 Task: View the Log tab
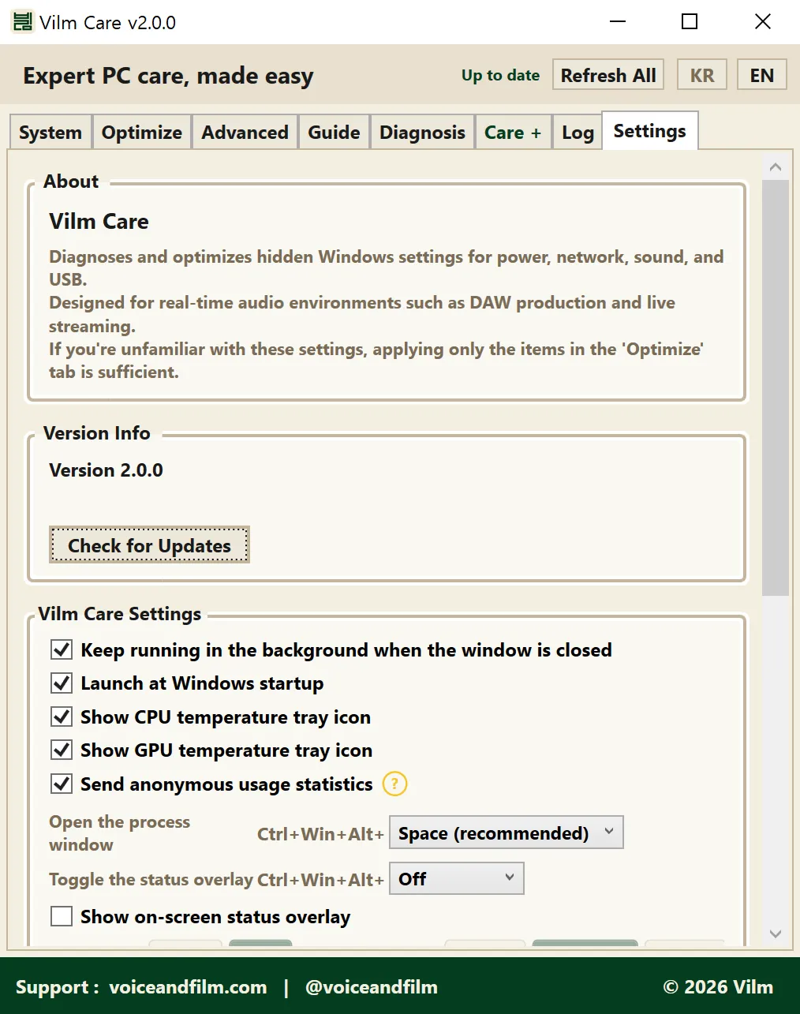pos(578,132)
